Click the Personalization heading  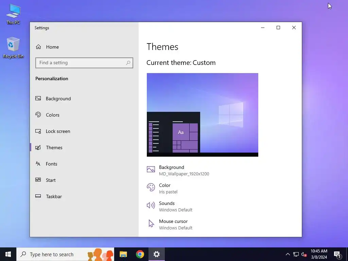pos(52,79)
